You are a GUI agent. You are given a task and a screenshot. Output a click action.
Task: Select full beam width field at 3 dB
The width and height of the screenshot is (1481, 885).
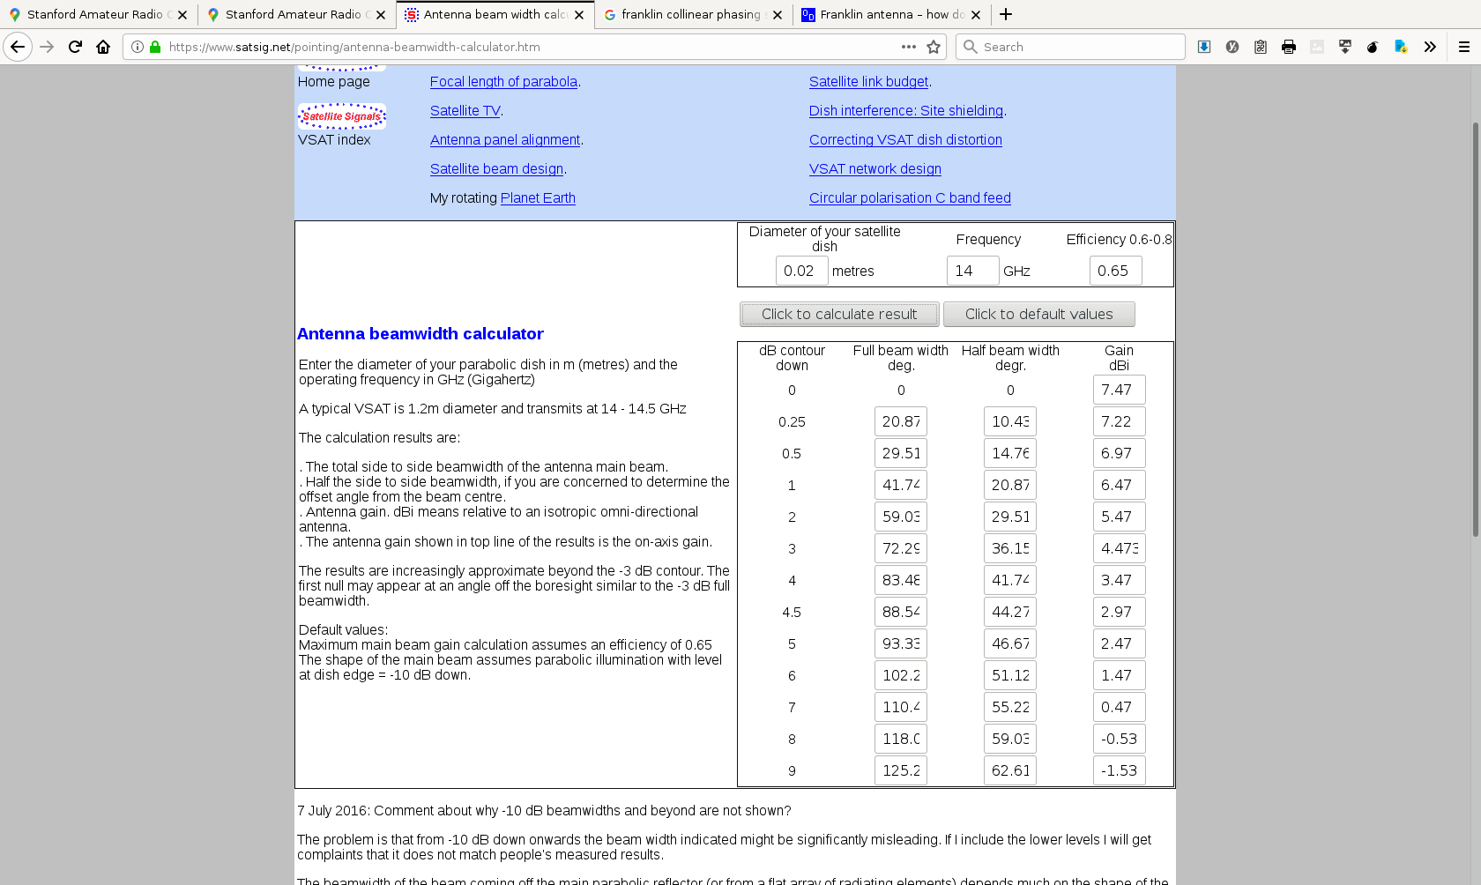click(x=901, y=548)
